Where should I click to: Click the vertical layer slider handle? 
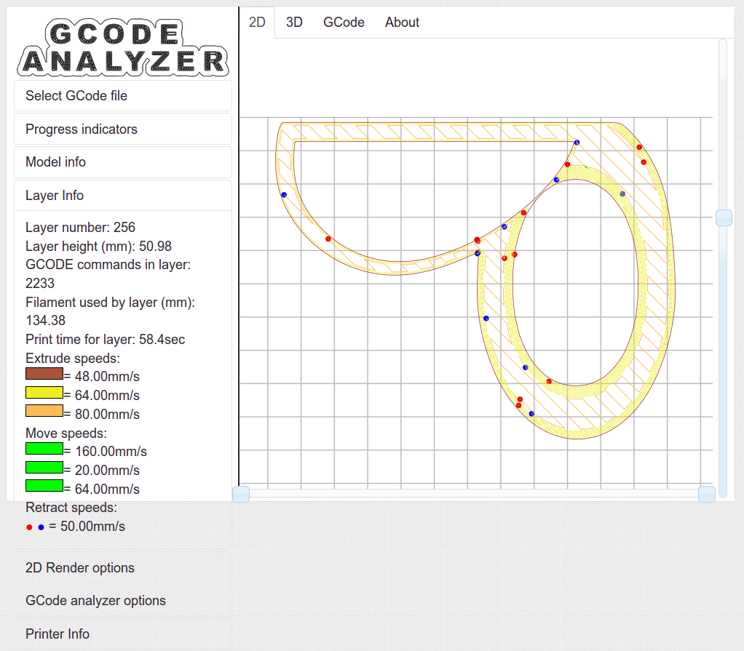723,217
